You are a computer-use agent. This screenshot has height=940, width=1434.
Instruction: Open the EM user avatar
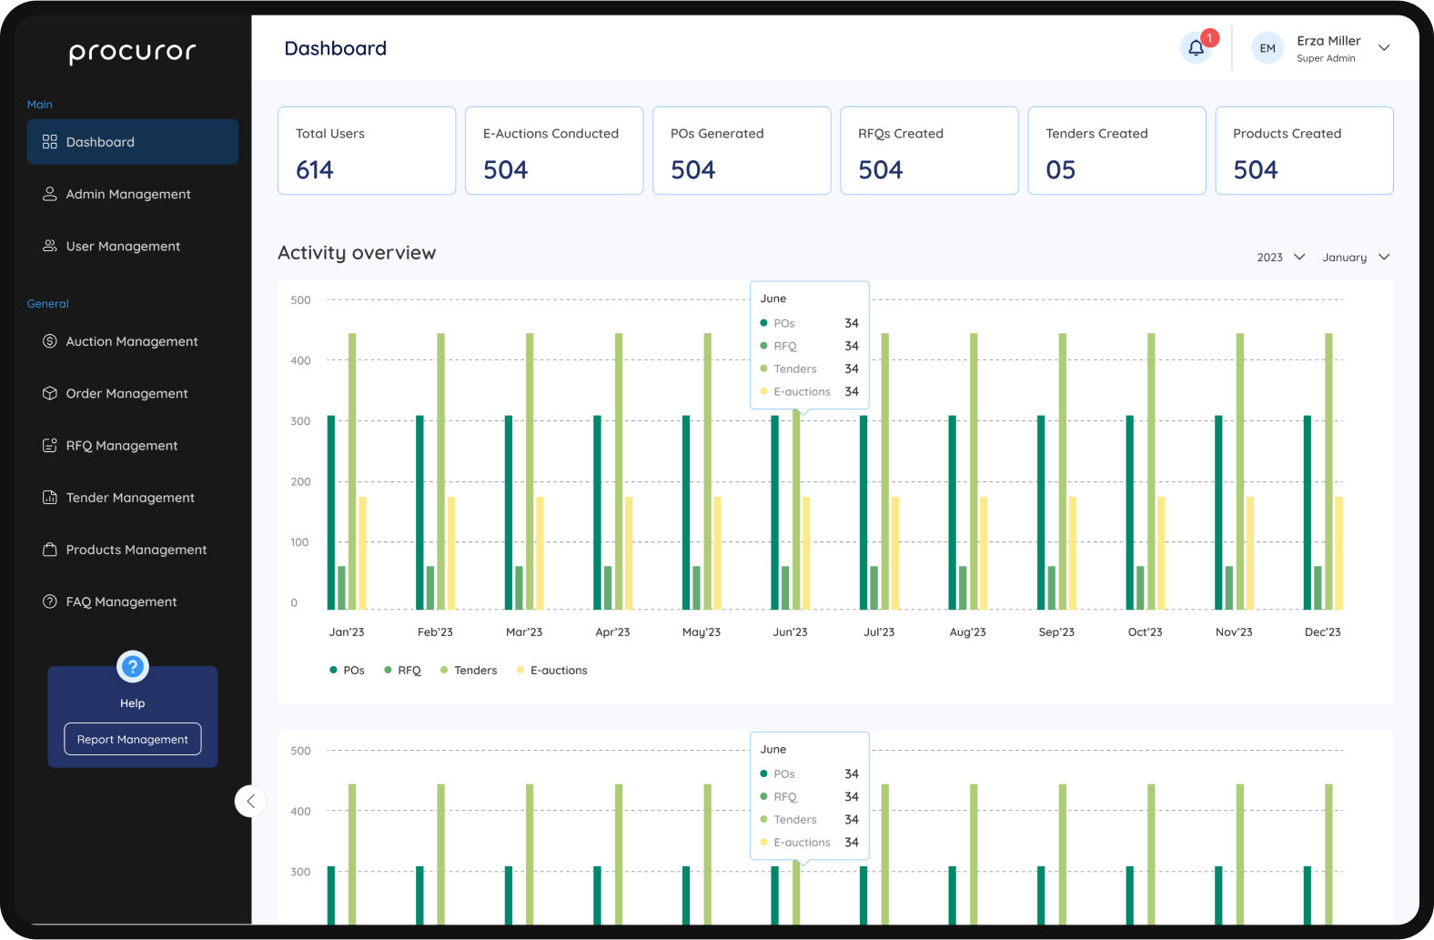1267,48
